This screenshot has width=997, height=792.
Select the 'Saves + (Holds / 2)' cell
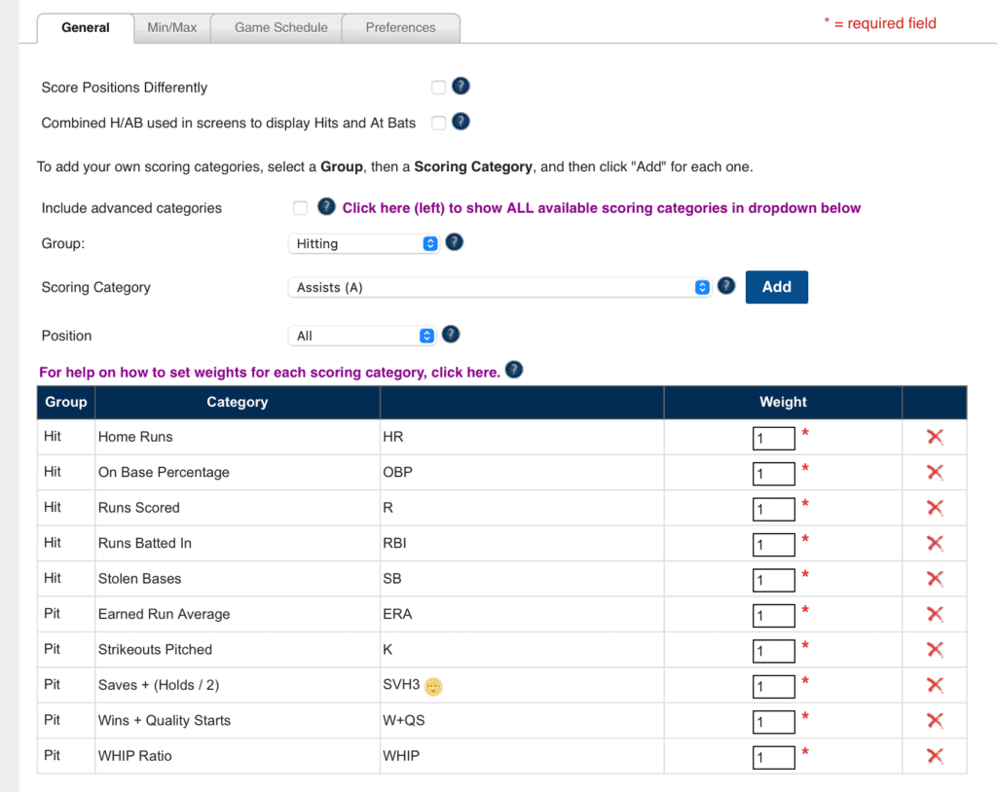tap(238, 685)
